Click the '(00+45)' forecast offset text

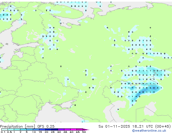(x=163, y=126)
